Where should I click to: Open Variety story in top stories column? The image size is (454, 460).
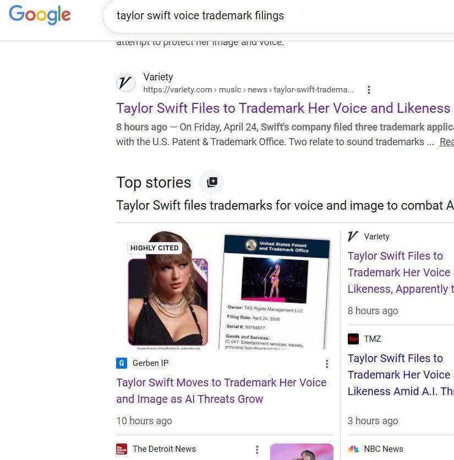(401, 272)
